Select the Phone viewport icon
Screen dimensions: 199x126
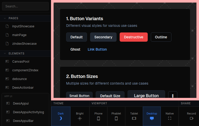click(98, 118)
